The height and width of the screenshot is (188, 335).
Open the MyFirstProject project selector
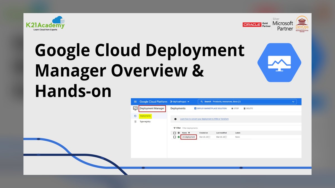(x=180, y=102)
